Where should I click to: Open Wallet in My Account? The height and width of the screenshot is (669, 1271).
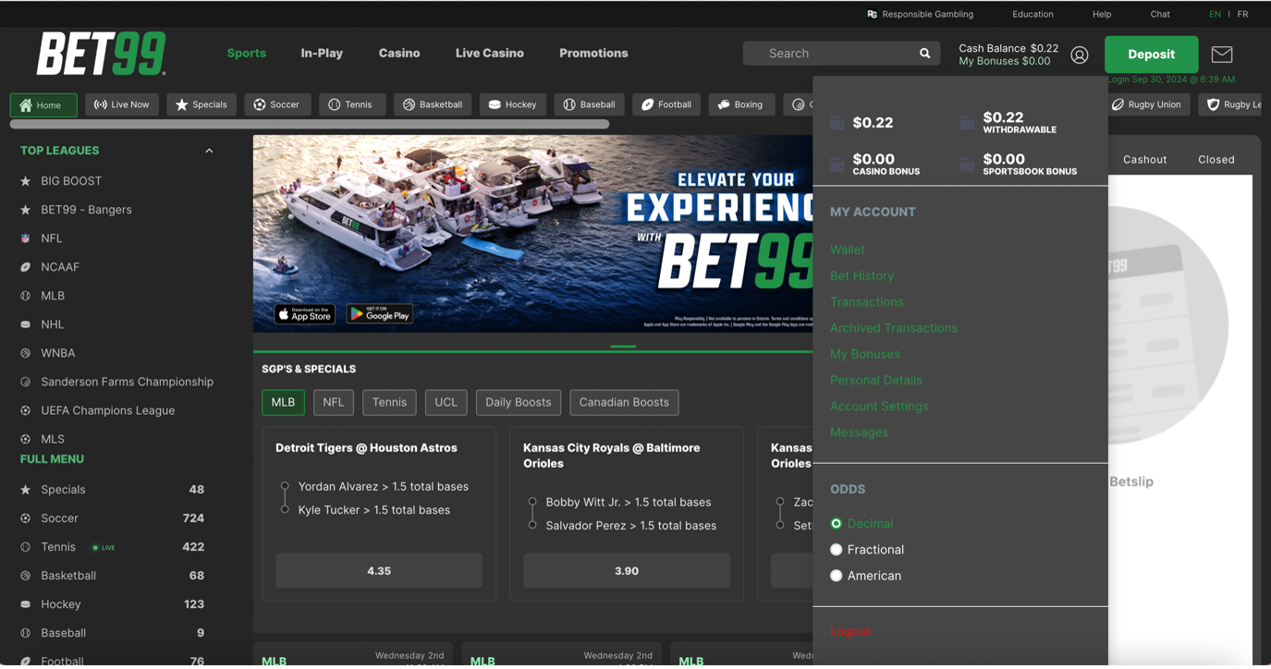(848, 249)
